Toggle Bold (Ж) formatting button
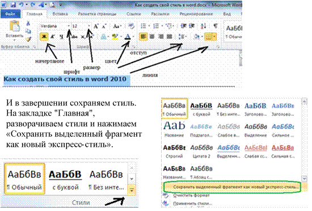 [x=44, y=37]
